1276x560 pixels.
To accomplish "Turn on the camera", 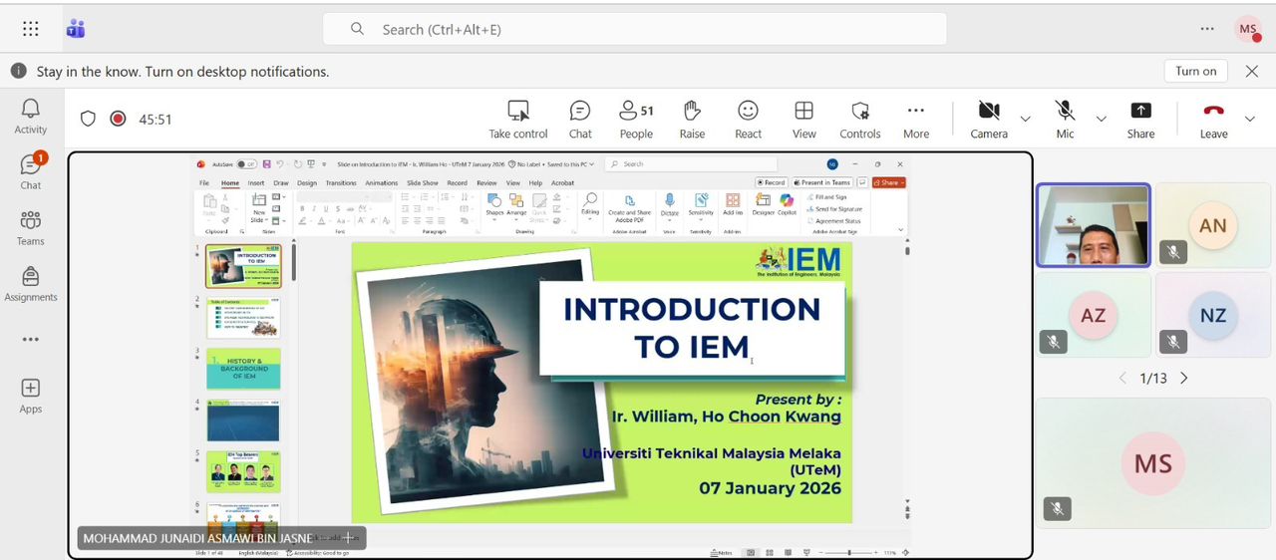I will [988, 119].
